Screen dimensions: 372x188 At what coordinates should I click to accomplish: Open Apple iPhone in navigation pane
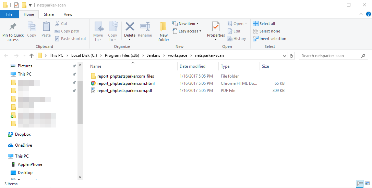click(x=30, y=164)
